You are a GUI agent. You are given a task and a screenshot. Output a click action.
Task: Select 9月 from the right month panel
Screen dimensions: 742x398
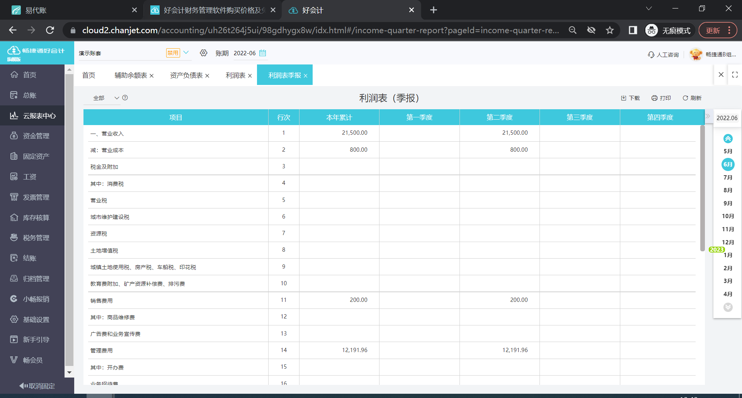pyautogui.click(x=728, y=203)
